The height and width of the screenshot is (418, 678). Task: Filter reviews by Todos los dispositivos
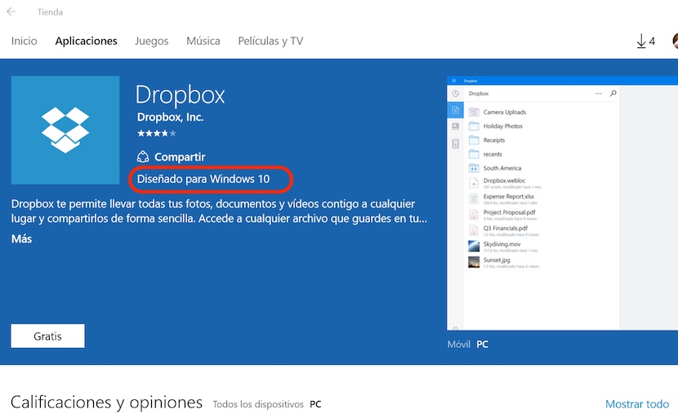point(258,404)
